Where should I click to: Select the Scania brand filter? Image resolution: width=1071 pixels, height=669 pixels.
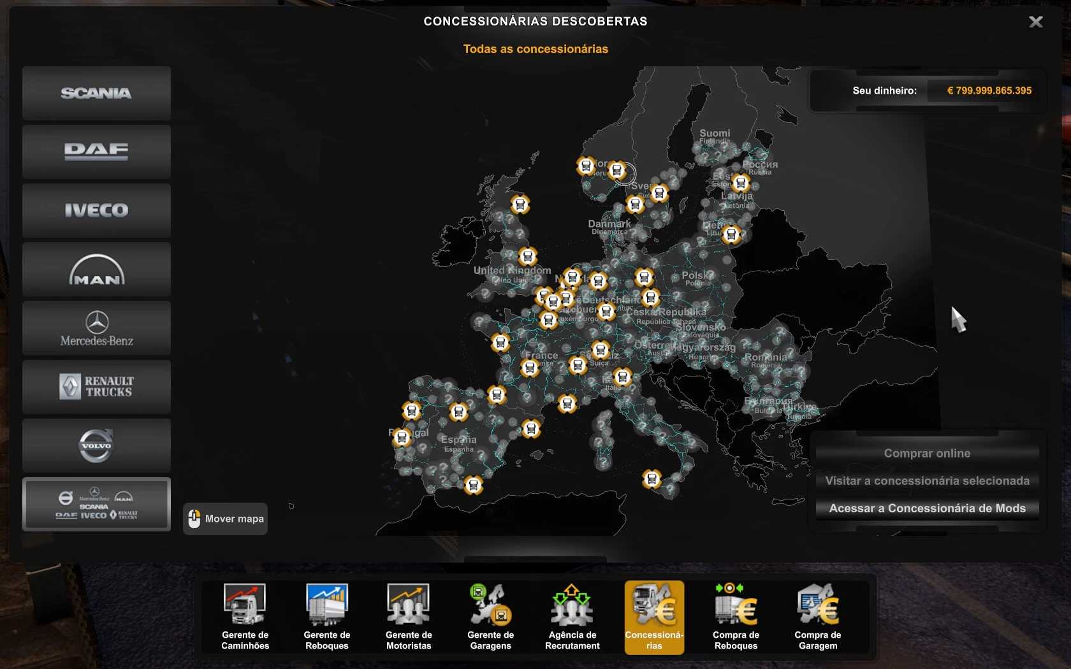96,93
